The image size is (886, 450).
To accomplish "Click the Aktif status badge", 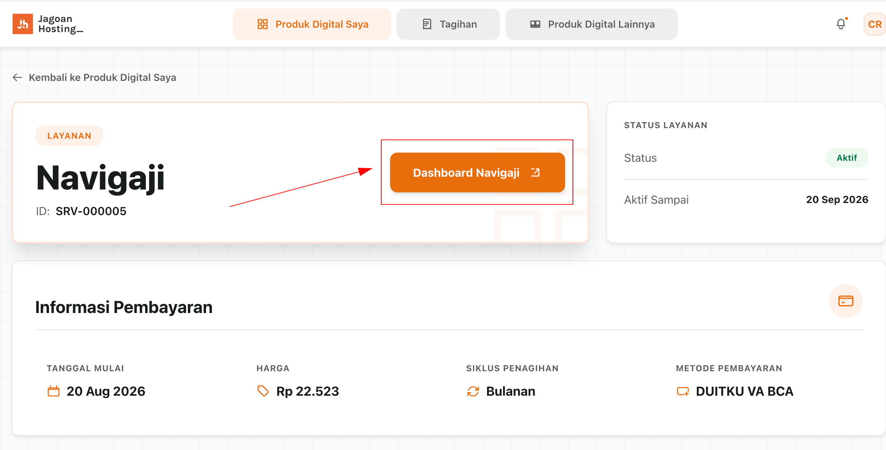I will [847, 158].
